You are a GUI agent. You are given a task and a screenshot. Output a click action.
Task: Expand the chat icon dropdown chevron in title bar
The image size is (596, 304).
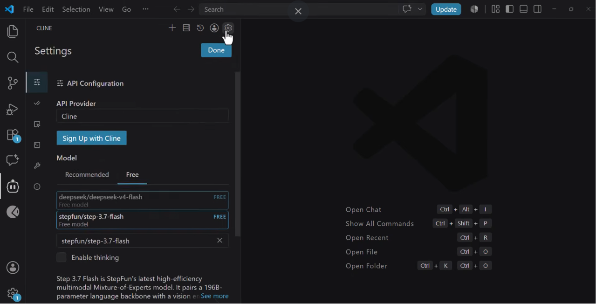420,9
